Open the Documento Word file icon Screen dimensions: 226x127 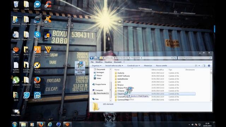[x=16, y=36]
